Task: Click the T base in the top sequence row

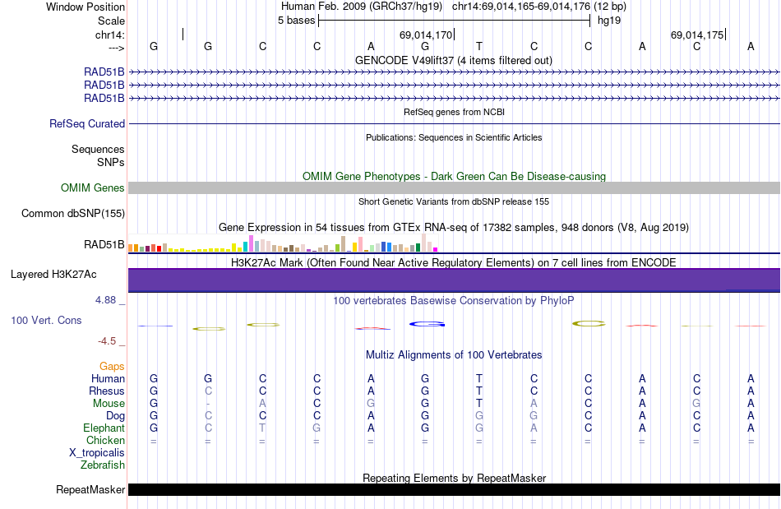Action: click(479, 46)
